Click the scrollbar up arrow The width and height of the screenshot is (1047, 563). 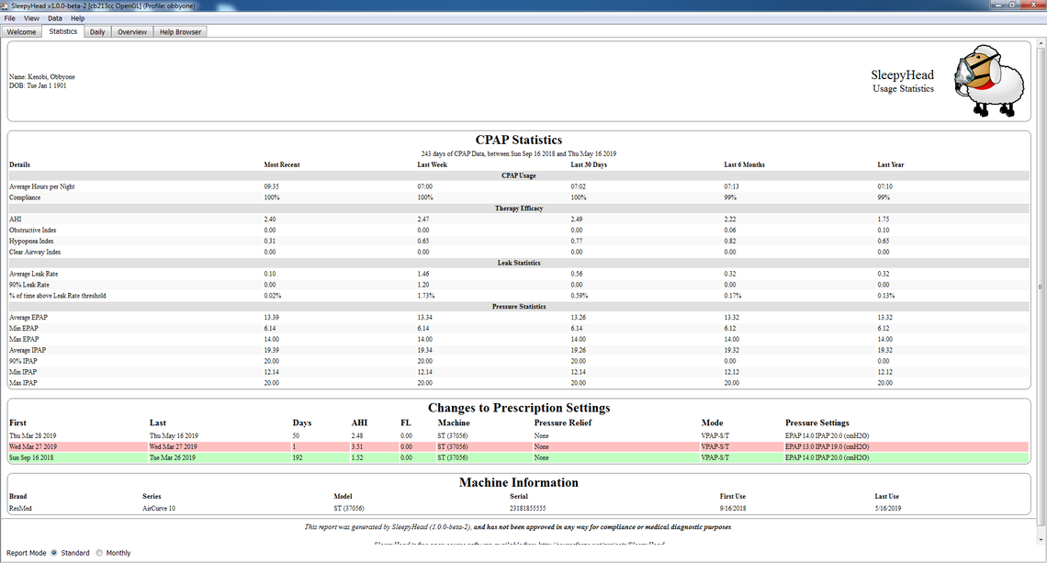[1041, 43]
